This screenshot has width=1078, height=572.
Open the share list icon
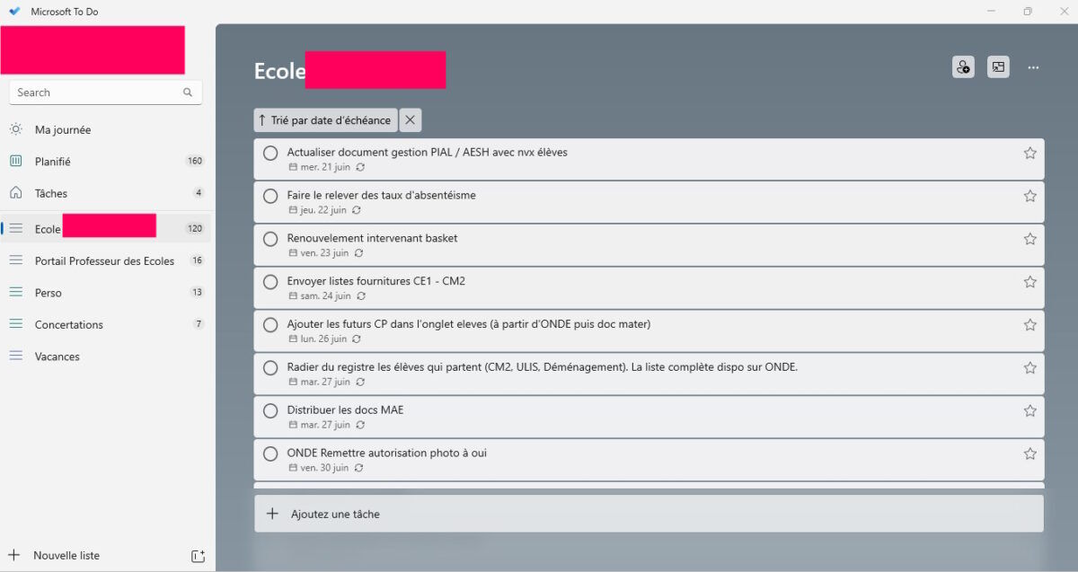(963, 66)
